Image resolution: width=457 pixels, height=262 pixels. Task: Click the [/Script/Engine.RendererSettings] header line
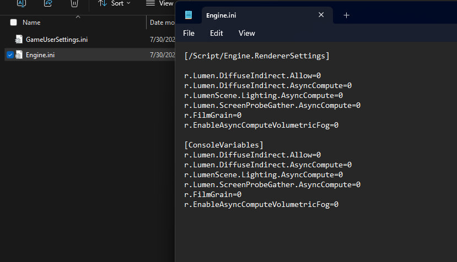[257, 56]
